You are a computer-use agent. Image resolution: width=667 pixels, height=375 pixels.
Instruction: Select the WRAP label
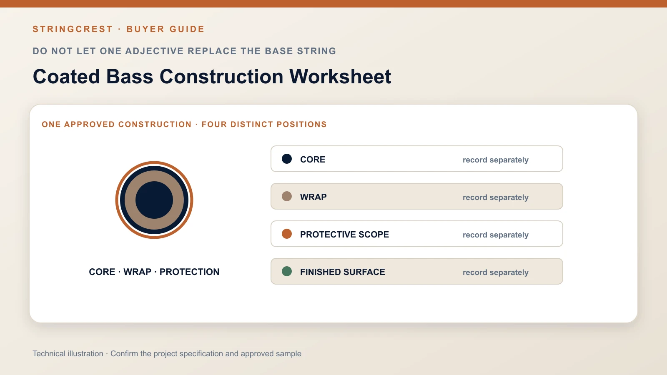313,197
